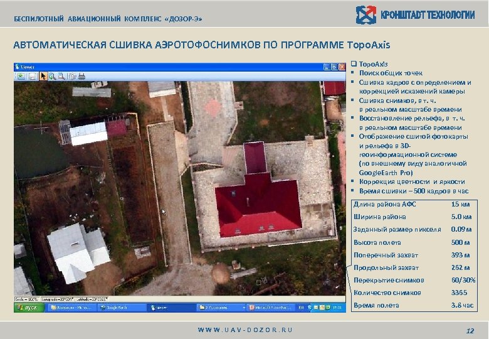The height and width of the screenshot is (339, 489).
Task: Click the printer icon in Viewer toolbar
Action: point(81,76)
